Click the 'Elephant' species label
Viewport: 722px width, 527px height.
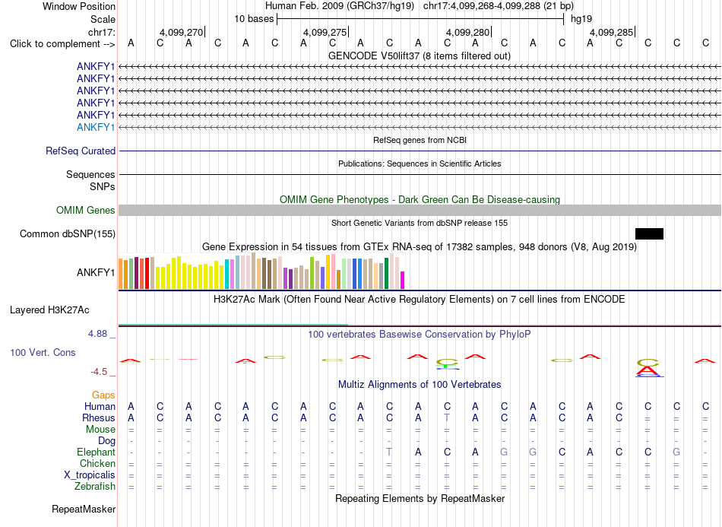(97, 452)
